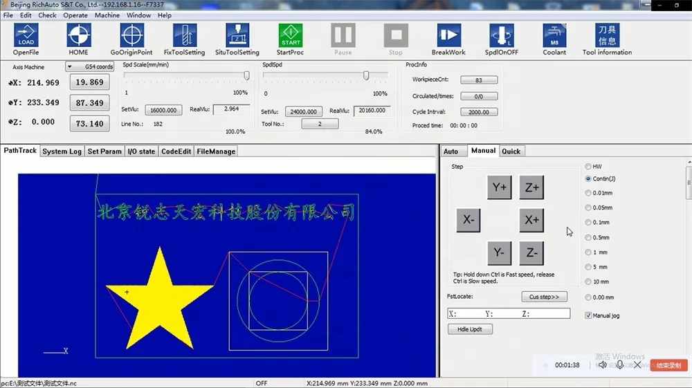The width and height of the screenshot is (692, 388).
Task: Expand the Cus step>> button
Action: pyautogui.click(x=544, y=297)
